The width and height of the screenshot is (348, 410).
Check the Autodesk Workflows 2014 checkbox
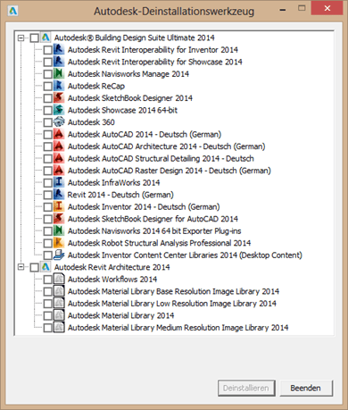pyautogui.click(x=48, y=280)
